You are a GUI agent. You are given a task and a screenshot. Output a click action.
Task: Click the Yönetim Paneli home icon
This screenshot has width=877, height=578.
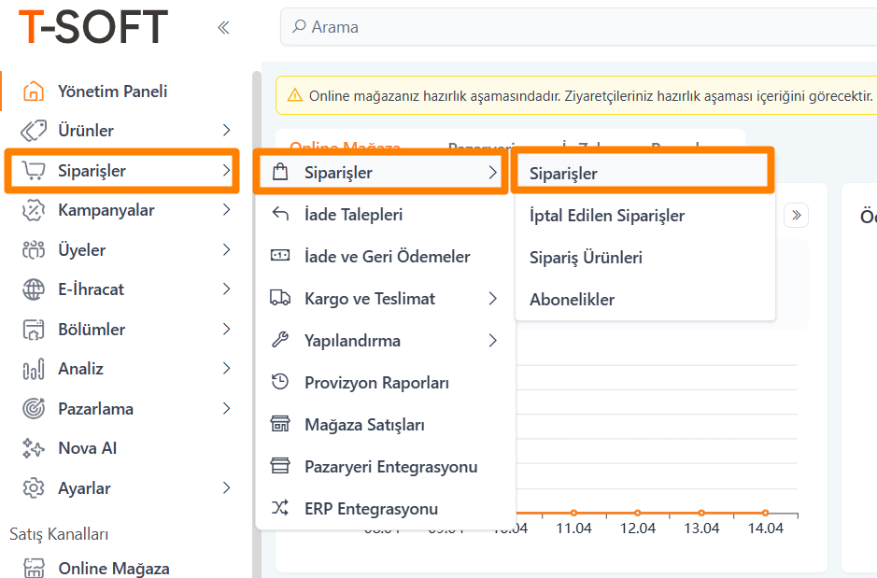pyautogui.click(x=34, y=92)
